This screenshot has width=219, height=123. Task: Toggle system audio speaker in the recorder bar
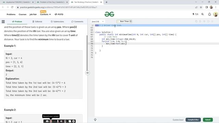coord(62,121)
